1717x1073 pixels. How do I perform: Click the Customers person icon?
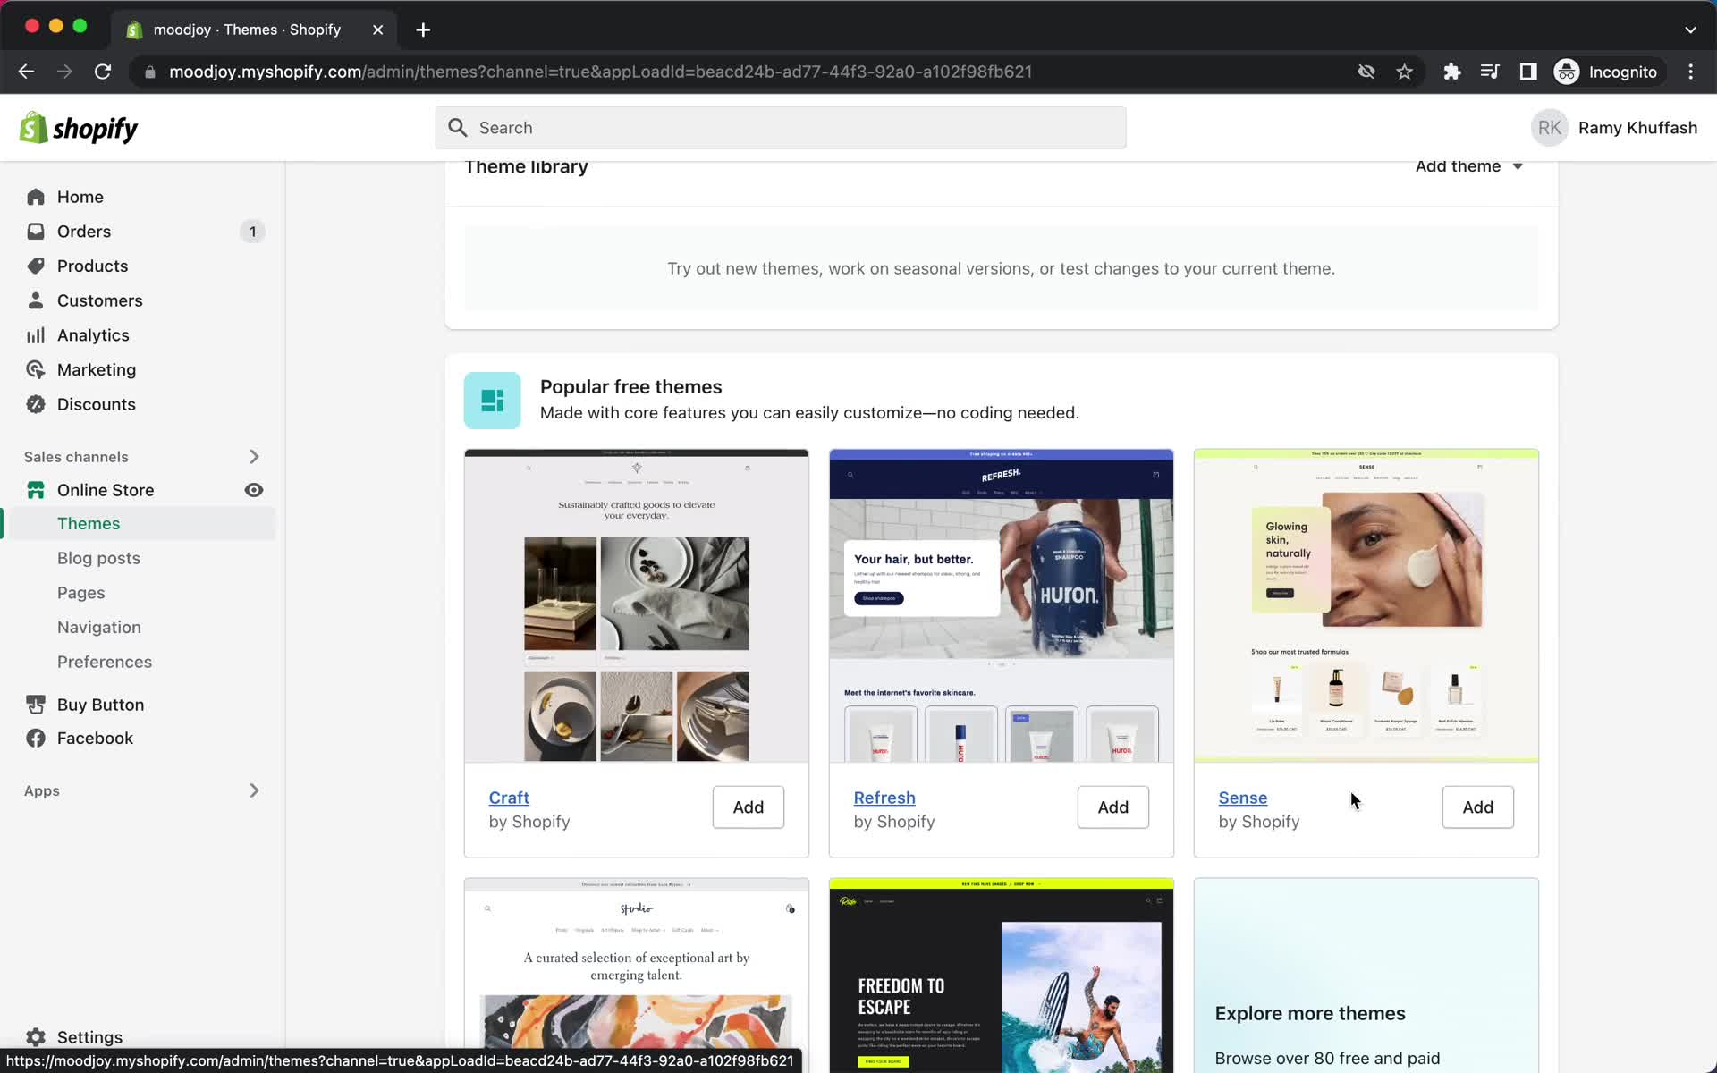coord(36,300)
